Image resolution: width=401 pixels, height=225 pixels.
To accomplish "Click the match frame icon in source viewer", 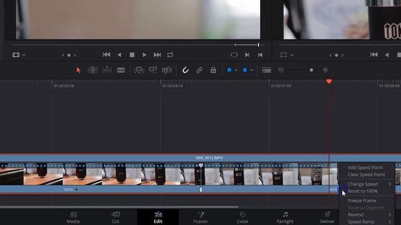I will click(x=234, y=55).
